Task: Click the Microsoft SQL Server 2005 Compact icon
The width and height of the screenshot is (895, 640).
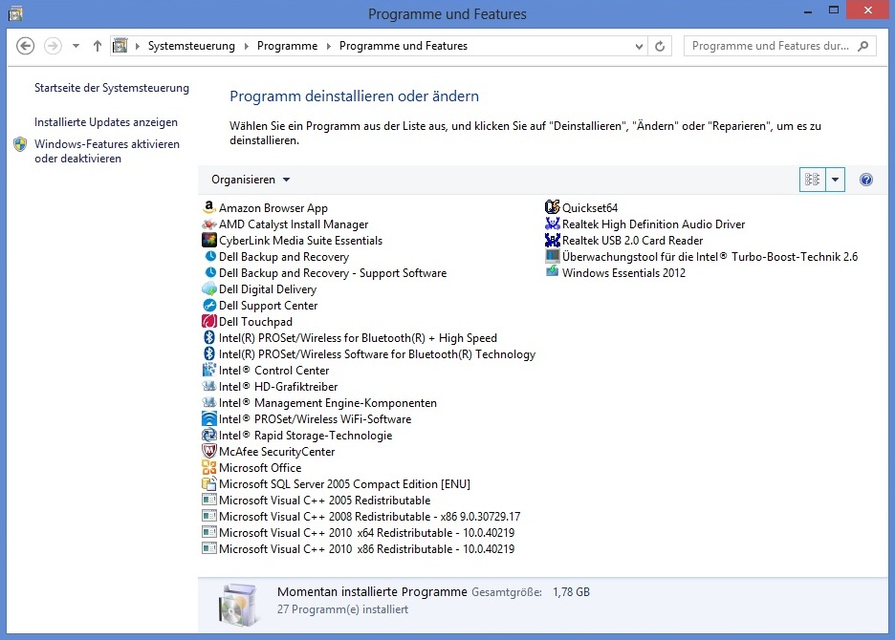Action: coord(209,483)
